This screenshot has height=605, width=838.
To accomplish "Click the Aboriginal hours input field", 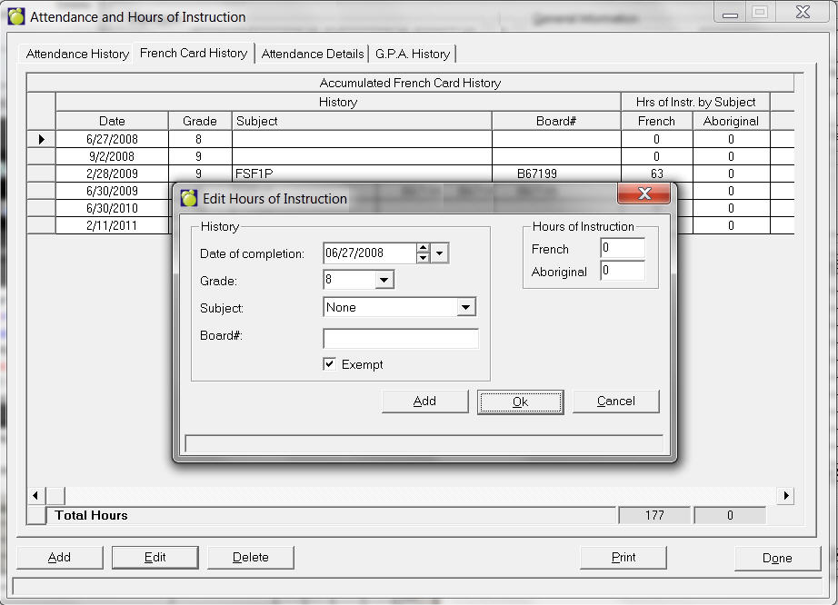I will (623, 271).
